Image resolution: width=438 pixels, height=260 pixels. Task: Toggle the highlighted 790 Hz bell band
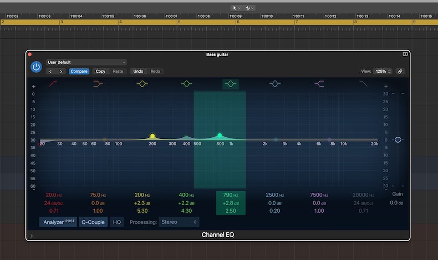[x=231, y=84]
